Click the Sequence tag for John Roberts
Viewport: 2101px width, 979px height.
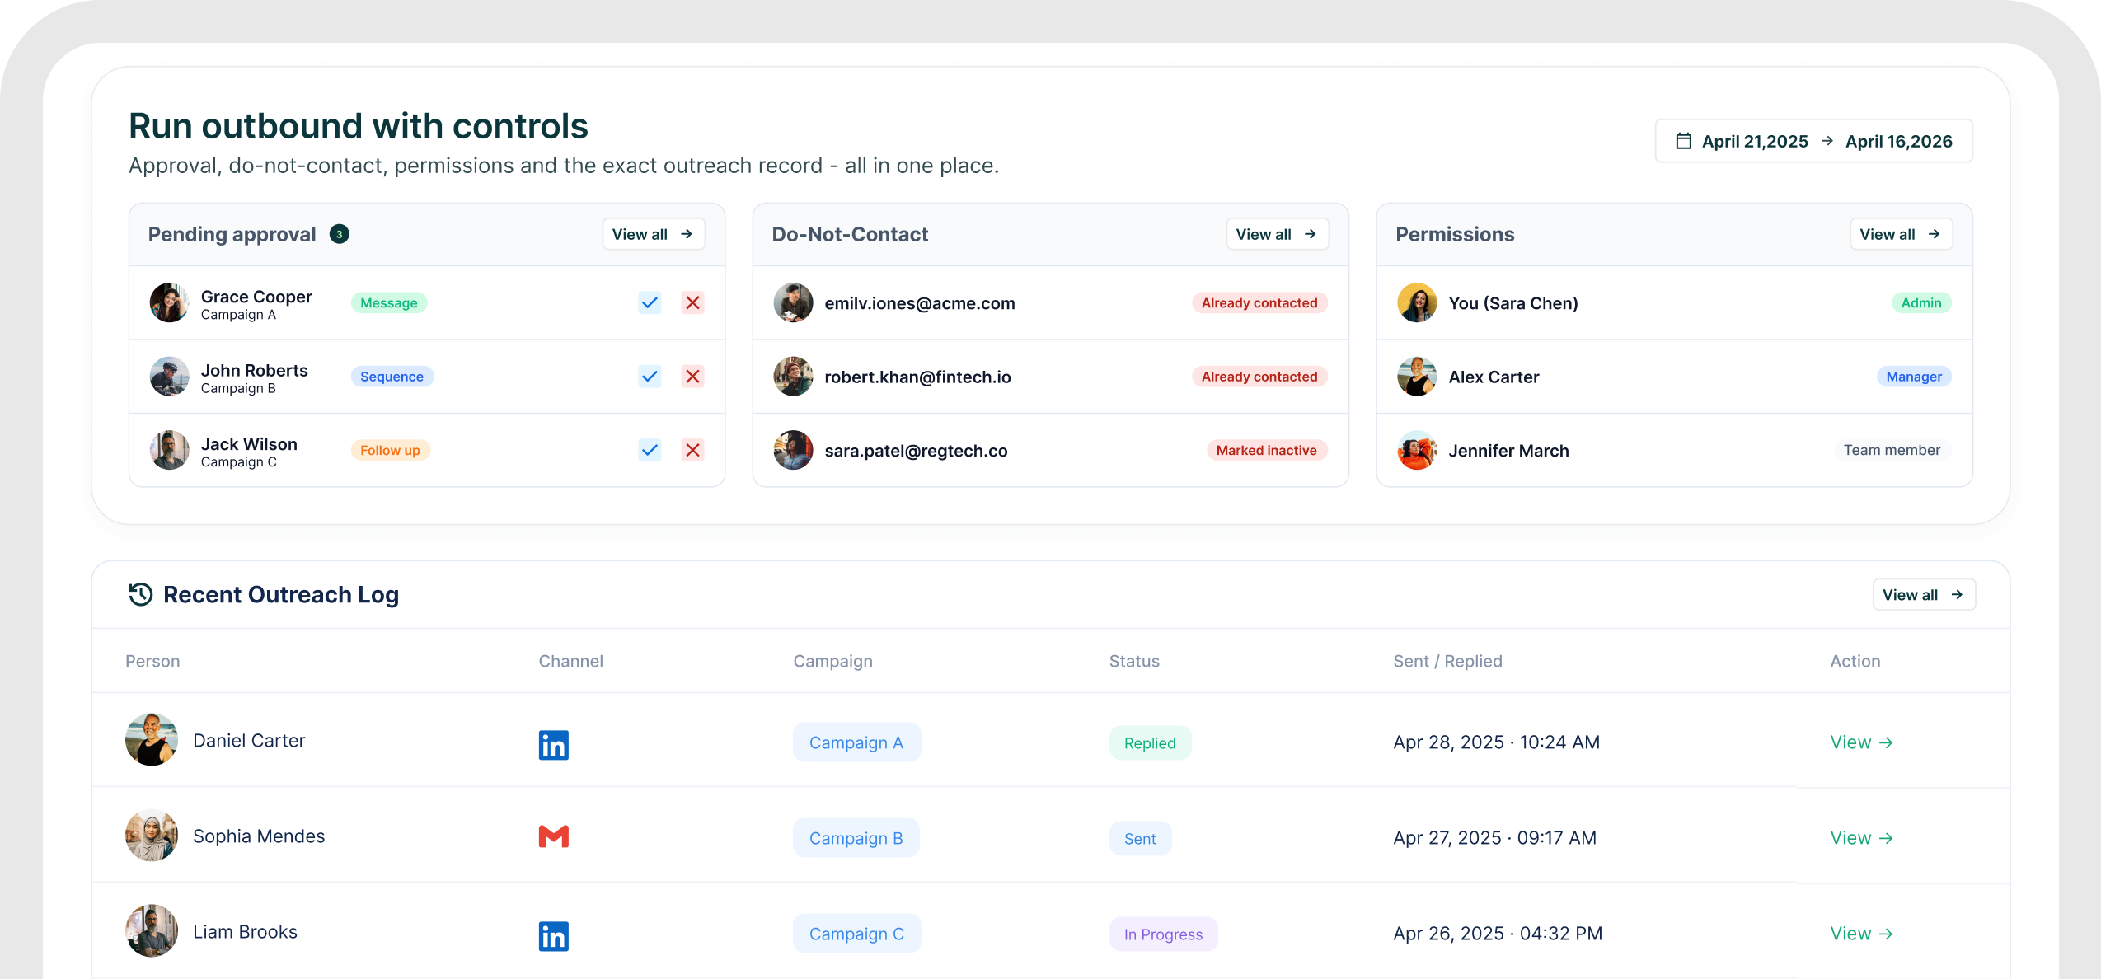[x=392, y=377]
